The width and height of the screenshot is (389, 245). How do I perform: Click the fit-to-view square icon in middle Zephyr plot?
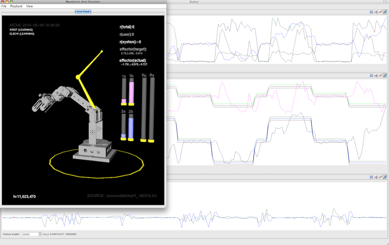(x=371, y=75)
